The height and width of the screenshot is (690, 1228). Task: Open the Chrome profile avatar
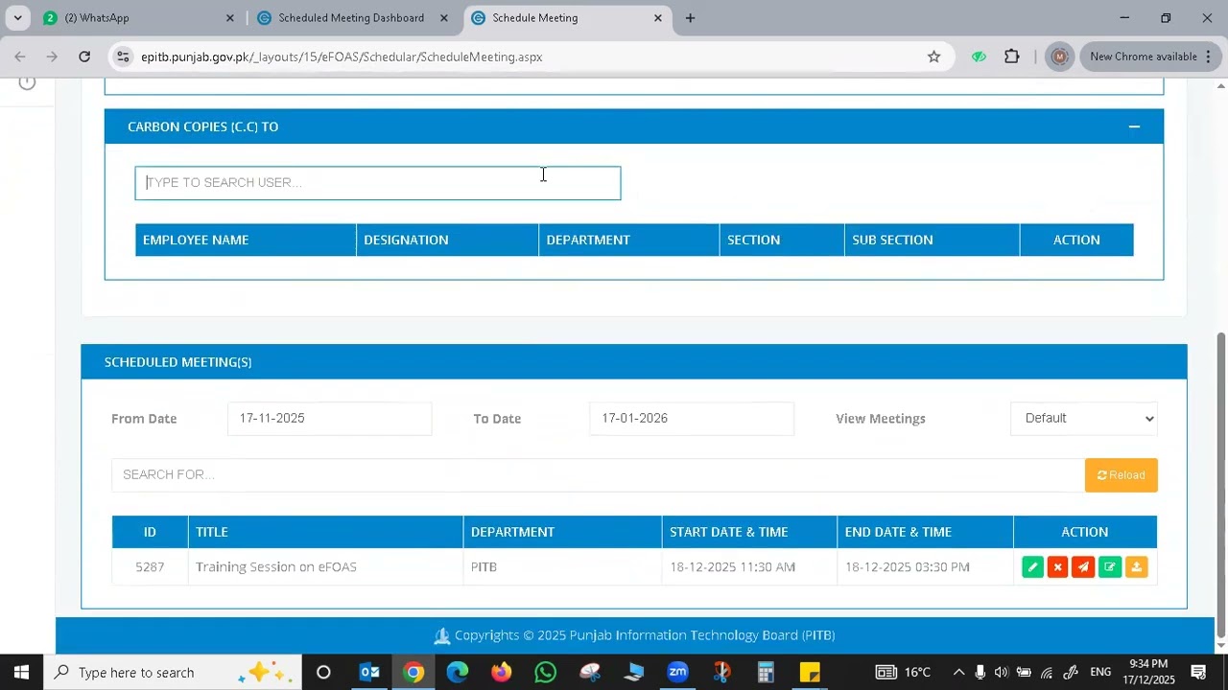1059,57
